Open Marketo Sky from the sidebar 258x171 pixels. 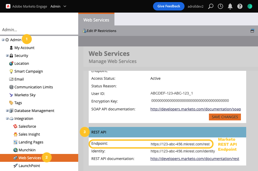(x=25, y=95)
